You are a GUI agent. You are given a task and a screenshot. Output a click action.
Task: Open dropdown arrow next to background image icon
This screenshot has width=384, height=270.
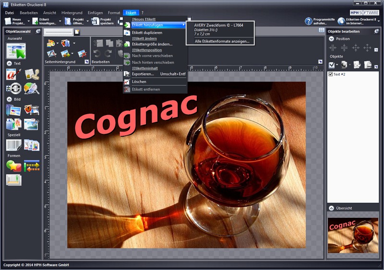(x=74, y=43)
